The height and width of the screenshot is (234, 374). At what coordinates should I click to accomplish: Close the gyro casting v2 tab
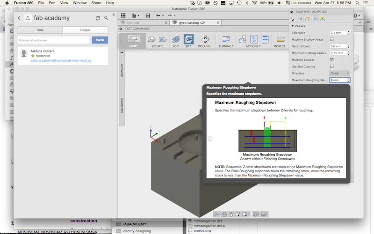tap(218, 22)
